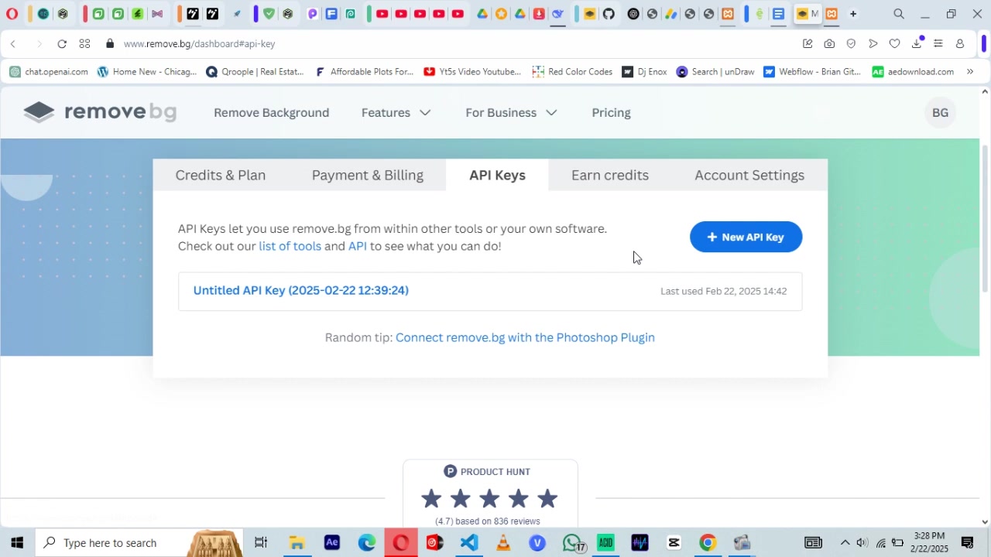This screenshot has width=991, height=557.
Task: Click the player send arrow icon in toolbar
Action: point(873,44)
